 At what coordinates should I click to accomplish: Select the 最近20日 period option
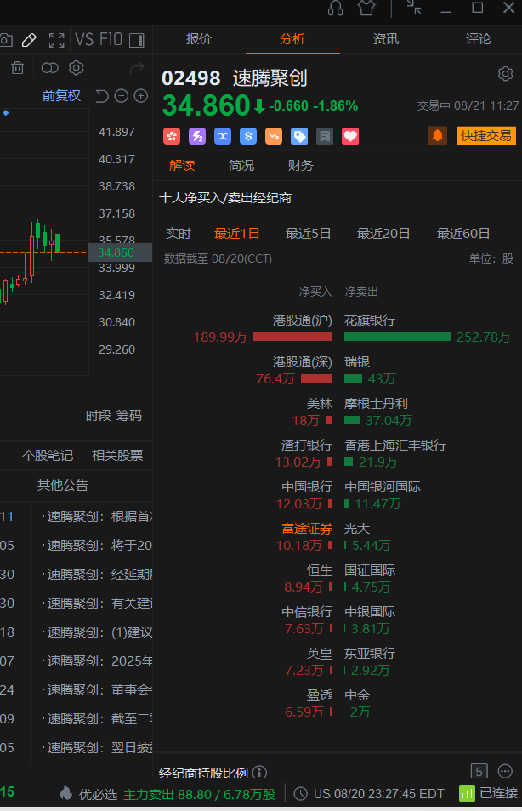click(383, 234)
